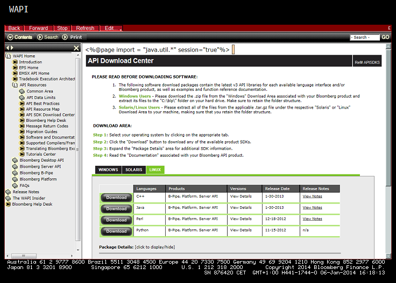
Task: Open View Notes for Java release
Action: click(x=312, y=208)
